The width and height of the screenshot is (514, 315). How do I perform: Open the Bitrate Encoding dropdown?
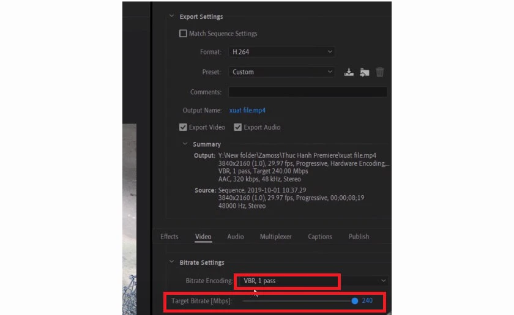(x=311, y=281)
